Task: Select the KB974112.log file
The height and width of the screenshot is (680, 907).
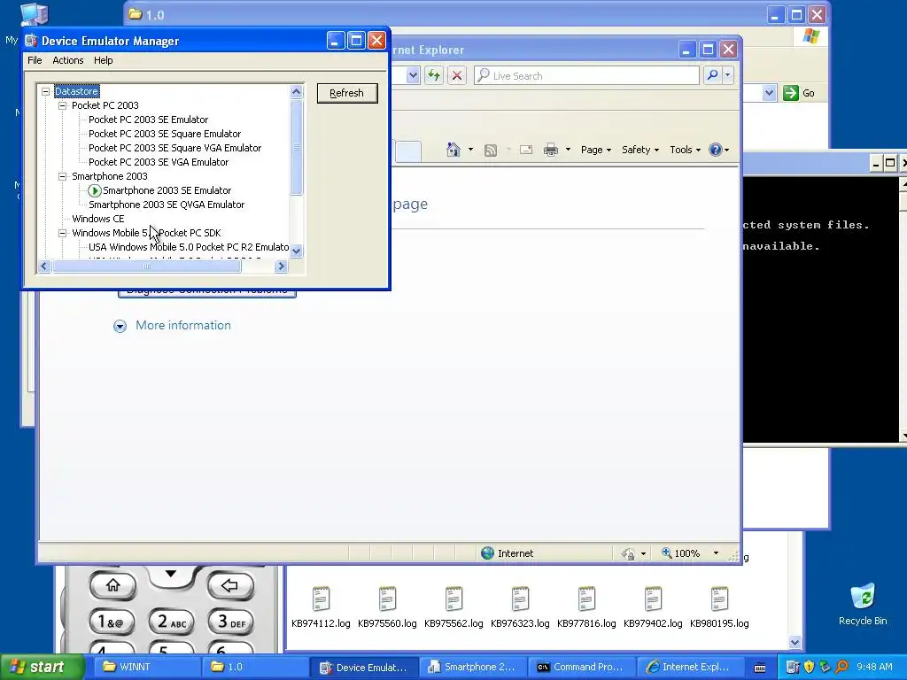Action: [x=321, y=607]
